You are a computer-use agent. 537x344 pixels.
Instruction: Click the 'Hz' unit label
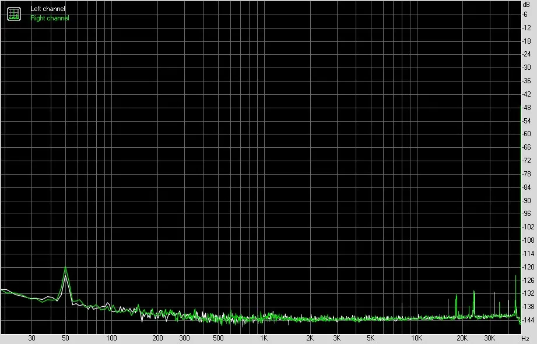pyautogui.click(x=525, y=339)
